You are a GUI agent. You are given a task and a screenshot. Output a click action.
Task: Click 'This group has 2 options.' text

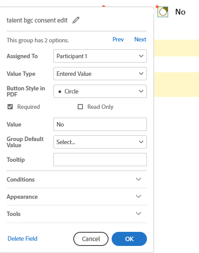(x=38, y=40)
